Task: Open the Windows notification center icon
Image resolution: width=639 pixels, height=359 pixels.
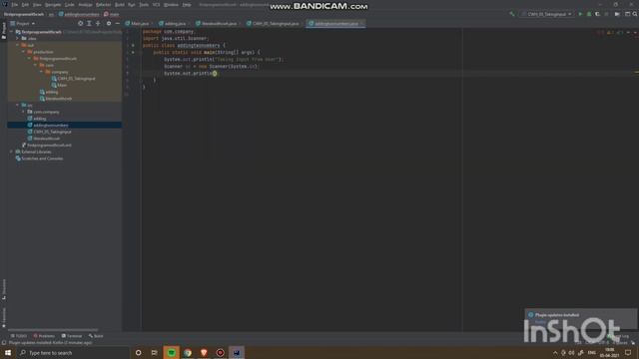Action: tap(628, 352)
